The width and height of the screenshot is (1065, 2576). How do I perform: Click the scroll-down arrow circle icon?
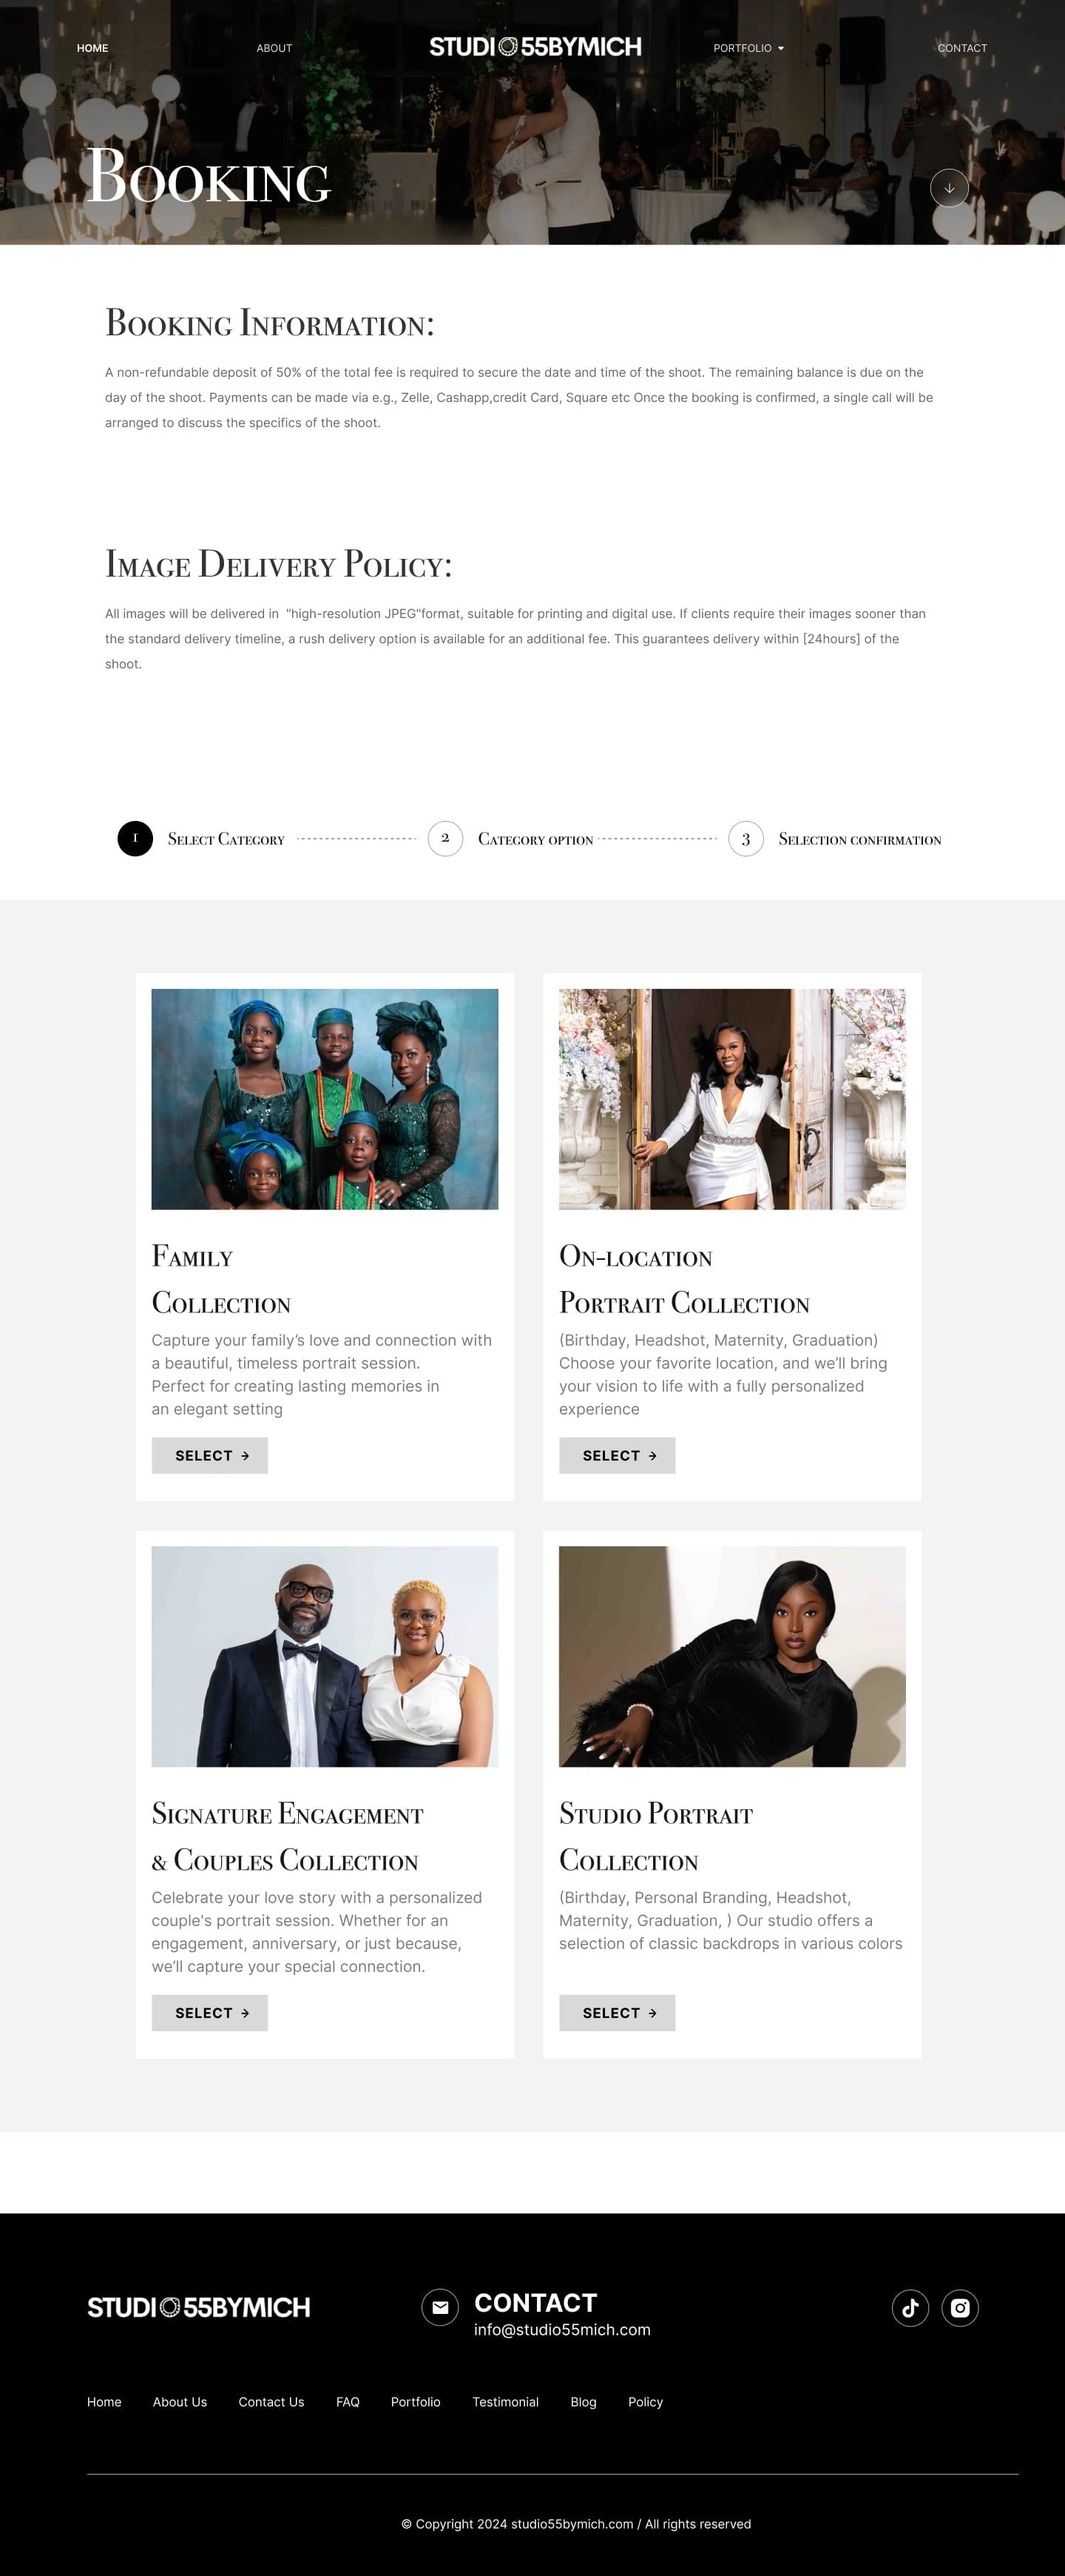(949, 188)
